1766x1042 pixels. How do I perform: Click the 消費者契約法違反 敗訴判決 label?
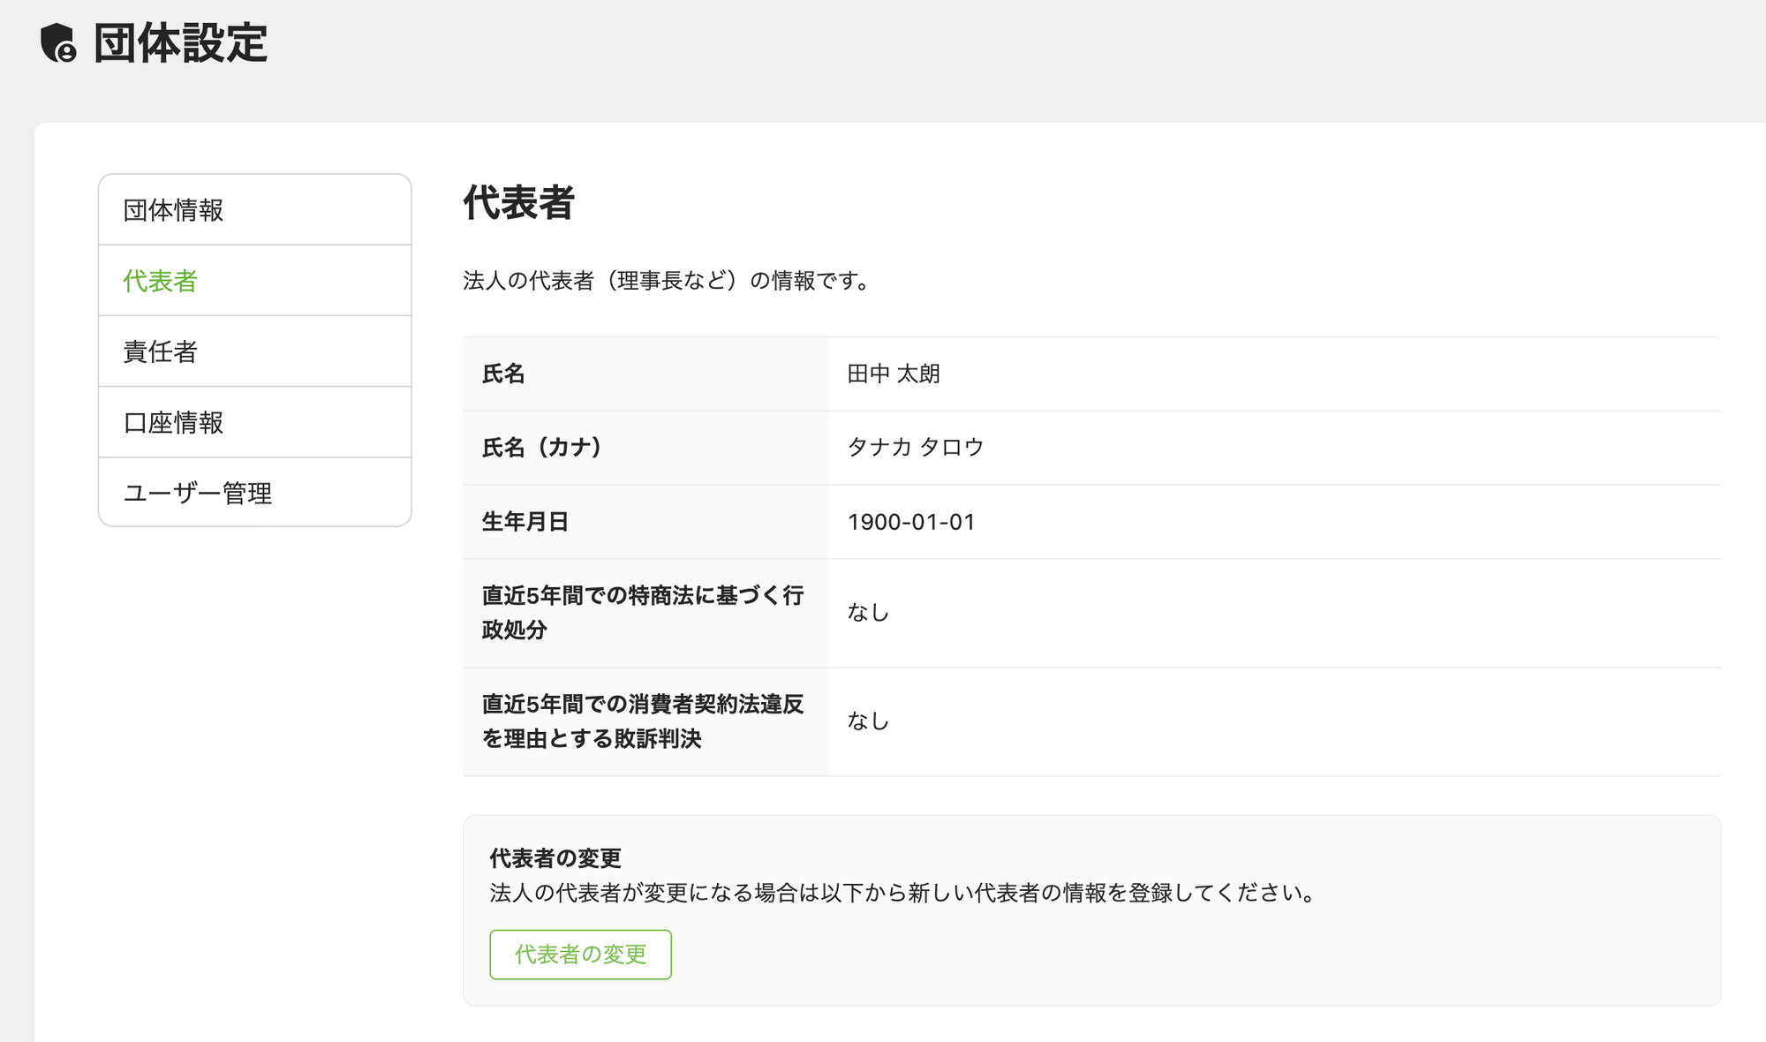(643, 721)
